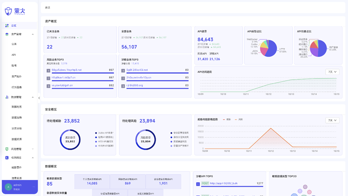Toggle the 威胁 legend in trend chart
This screenshot has height=196, width=348.
click(x=227, y=120)
